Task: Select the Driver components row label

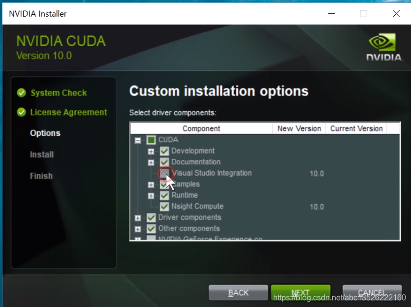Action: tap(190, 217)
